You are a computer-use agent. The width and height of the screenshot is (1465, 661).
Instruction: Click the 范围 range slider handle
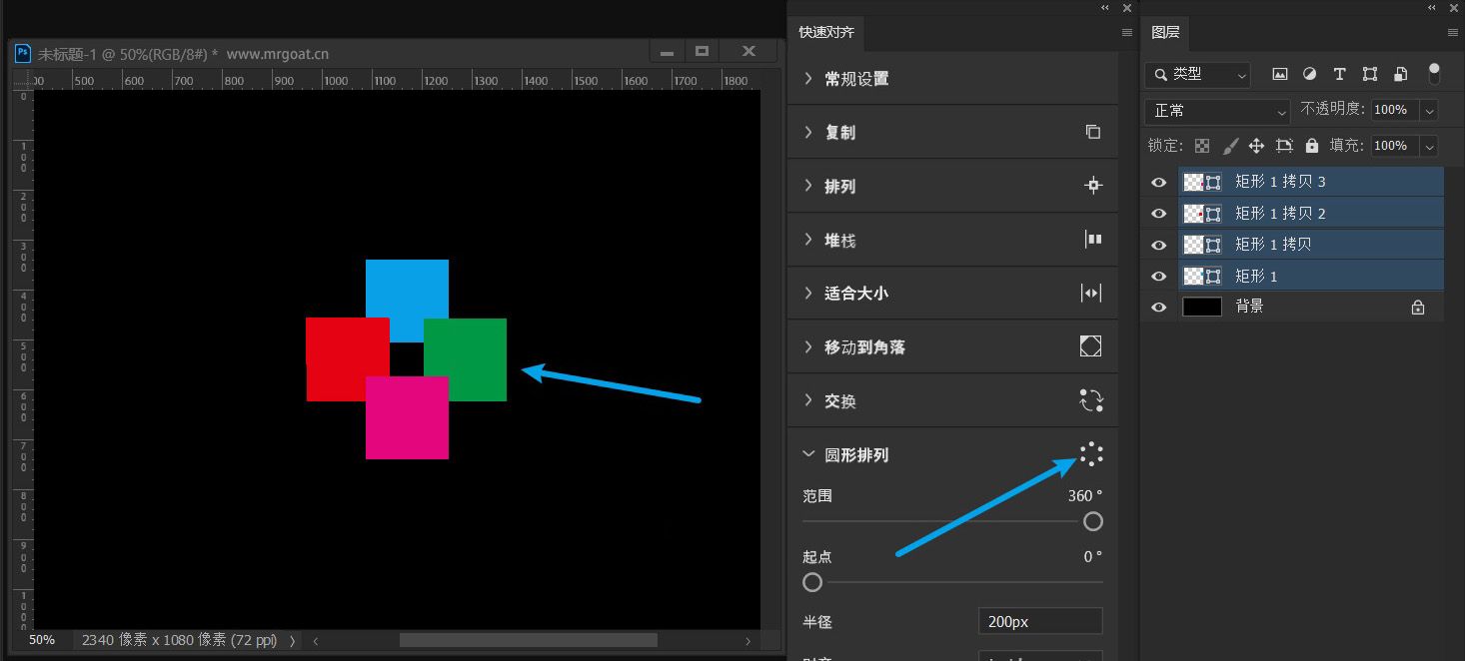point(1093,521)
